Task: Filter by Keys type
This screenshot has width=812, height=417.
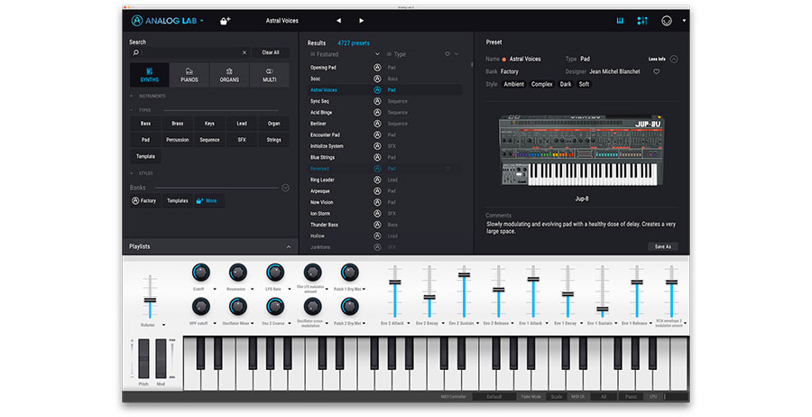Action: click(209, 124)
